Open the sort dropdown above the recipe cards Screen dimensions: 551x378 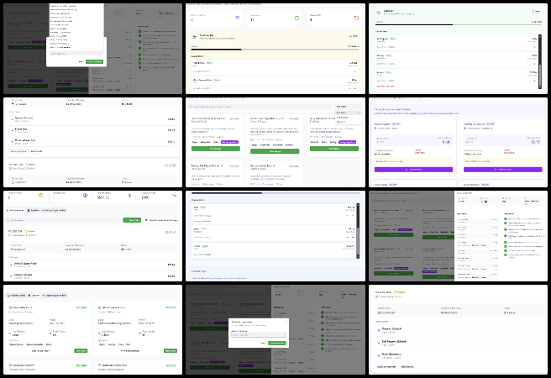point(348,108)
